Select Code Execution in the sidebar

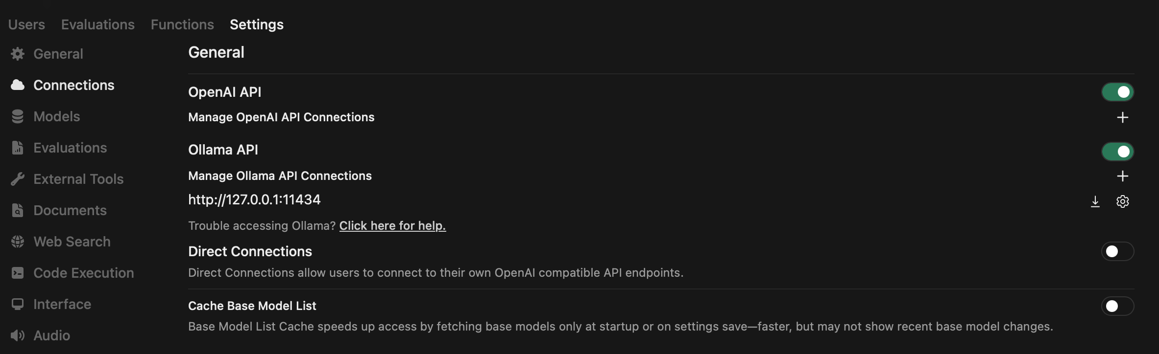click(x=84, y=272)
